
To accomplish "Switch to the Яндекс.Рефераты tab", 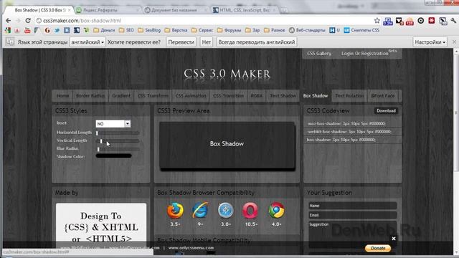I will (107, 10).
